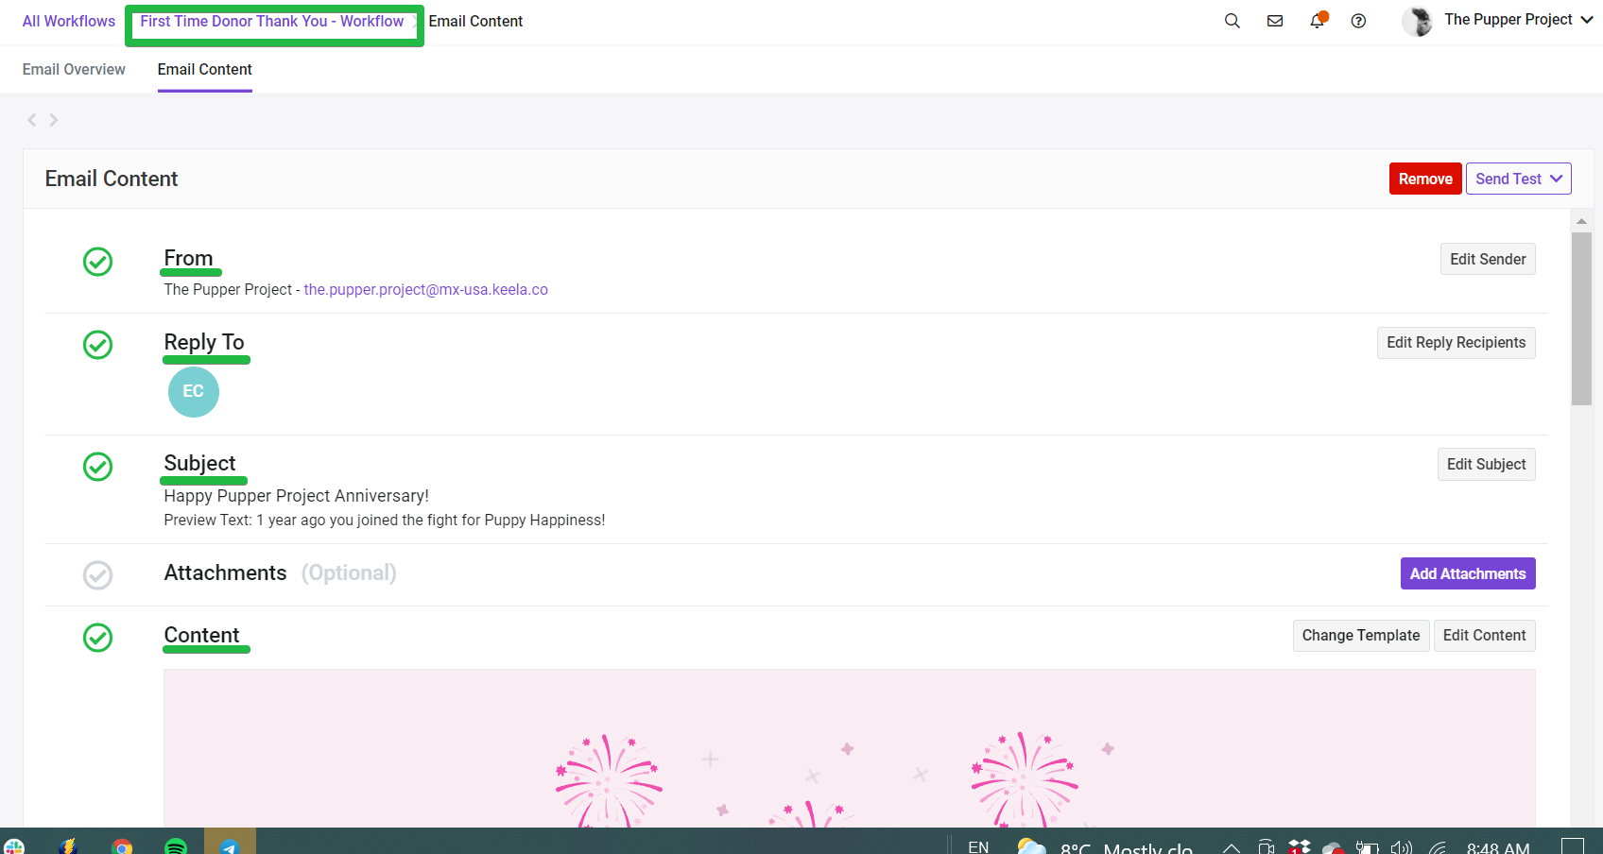Click the Preview Text line
Image resolution: width=1603 pixels, height=854 pixels.
click(x=384, y=520)
